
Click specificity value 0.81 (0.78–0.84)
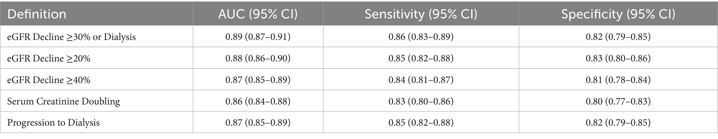pyautogui.click(x=618, y=80)
